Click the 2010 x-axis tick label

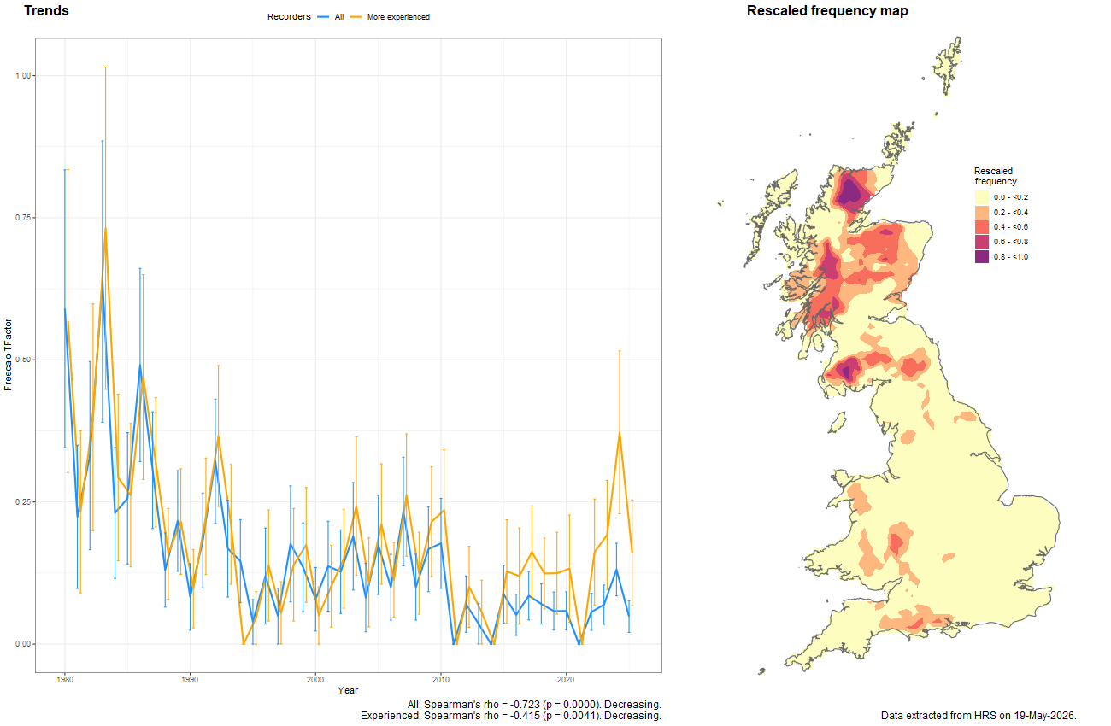click(x=441, y=680)
